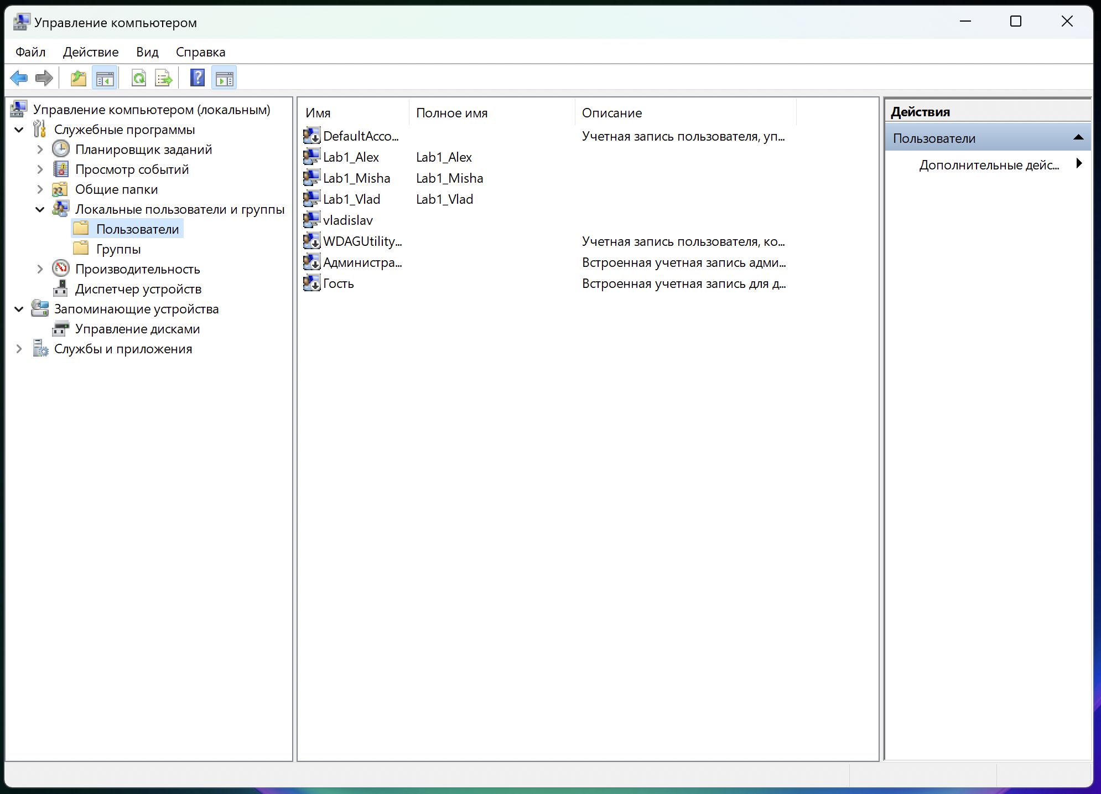Collapse the Пользователи actions section arrow
This screenshot has width=1101, height=794.
(x=1078, y=138)
